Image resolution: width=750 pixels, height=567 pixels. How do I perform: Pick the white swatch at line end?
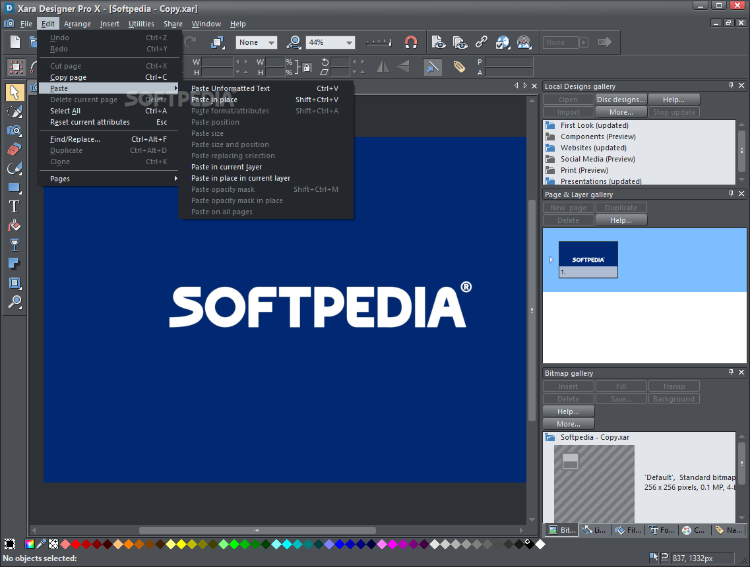coord(540,544)
